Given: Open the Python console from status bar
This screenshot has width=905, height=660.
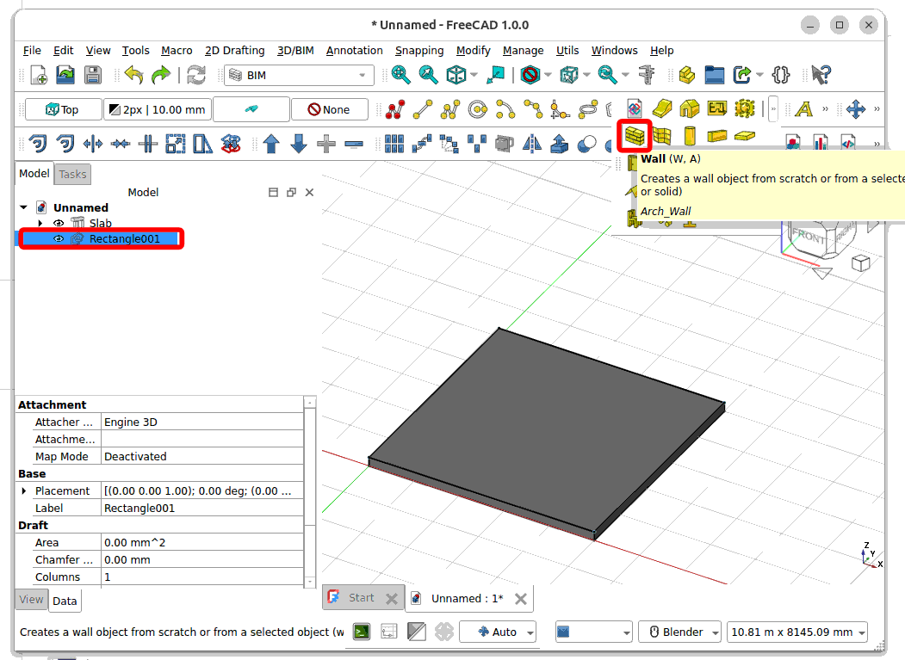Looking at the screenshot, I should point(362,632).
